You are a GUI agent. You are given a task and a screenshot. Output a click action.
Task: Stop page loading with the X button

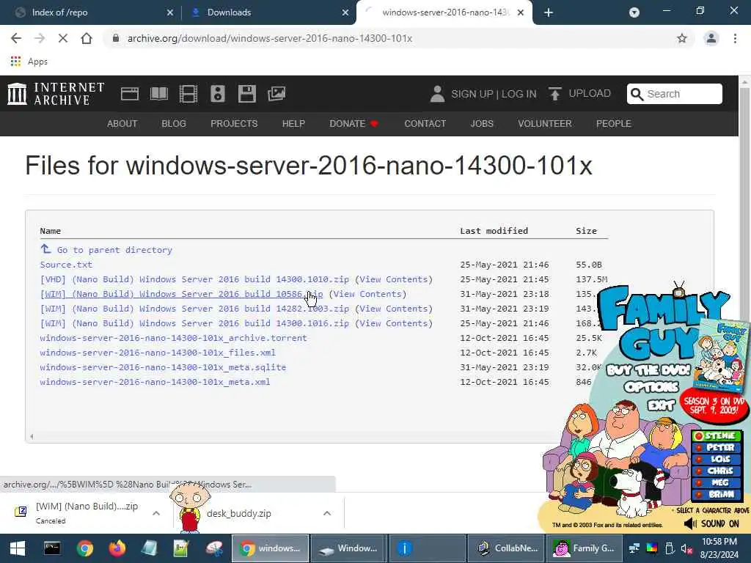pyautogui.click(x=63, y=38)
